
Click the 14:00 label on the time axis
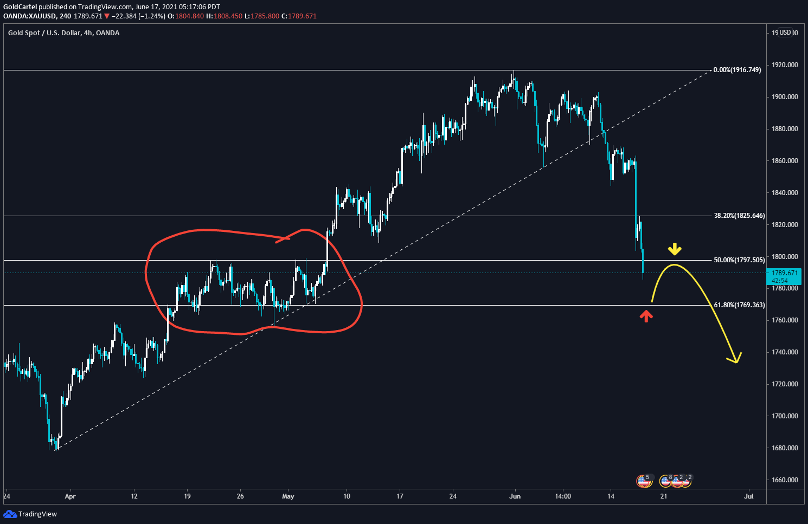coord(563,496)
